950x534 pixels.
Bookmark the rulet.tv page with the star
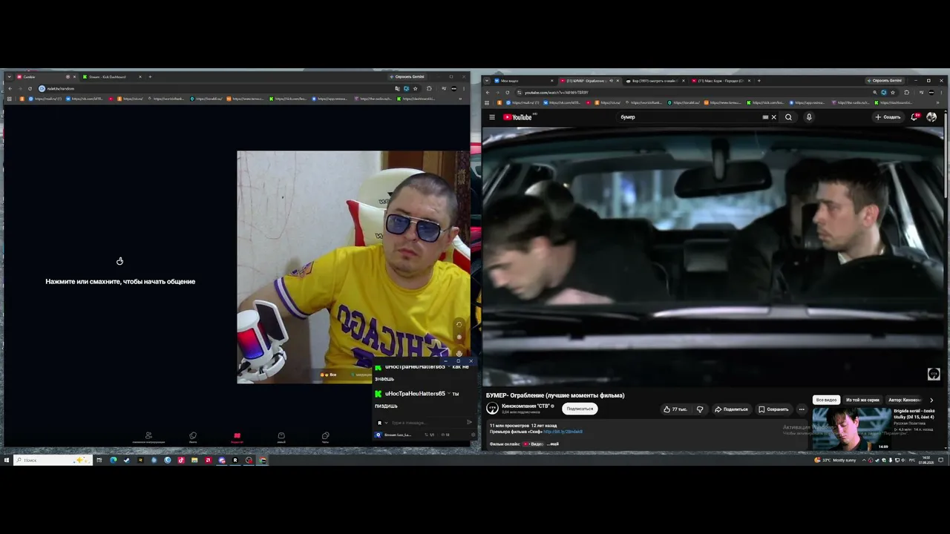pyautogui.click(x=415, y=89)
